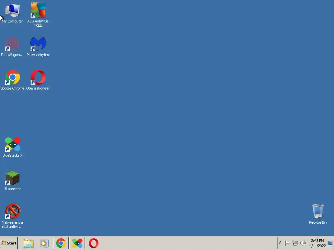The width and height of the screenshot is (334, 250).
Task: Click the Show Desktop tray button
Action: click(330, 243)
